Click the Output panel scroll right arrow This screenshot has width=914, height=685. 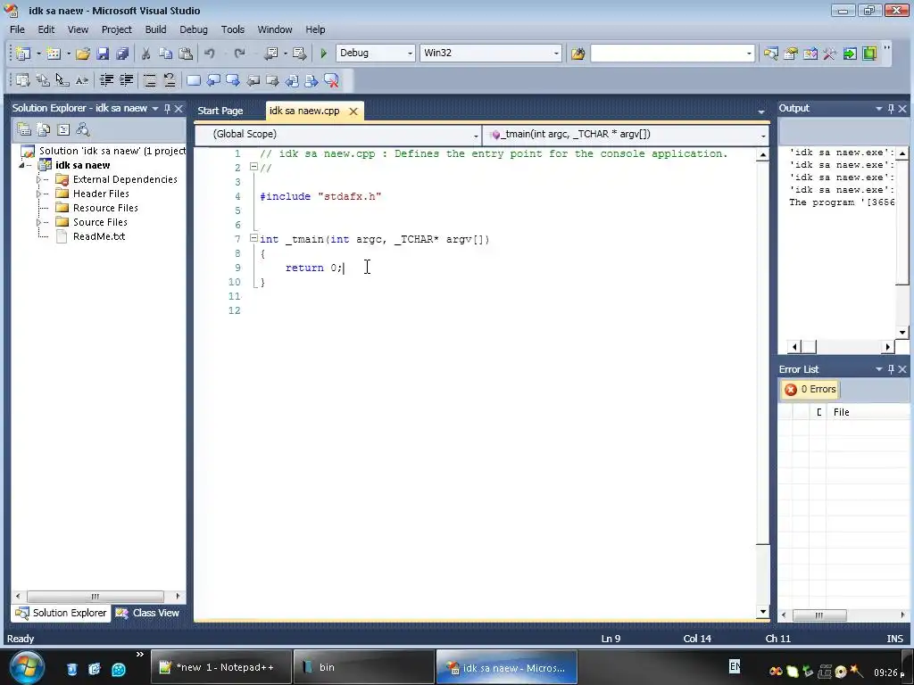(887, 347)
